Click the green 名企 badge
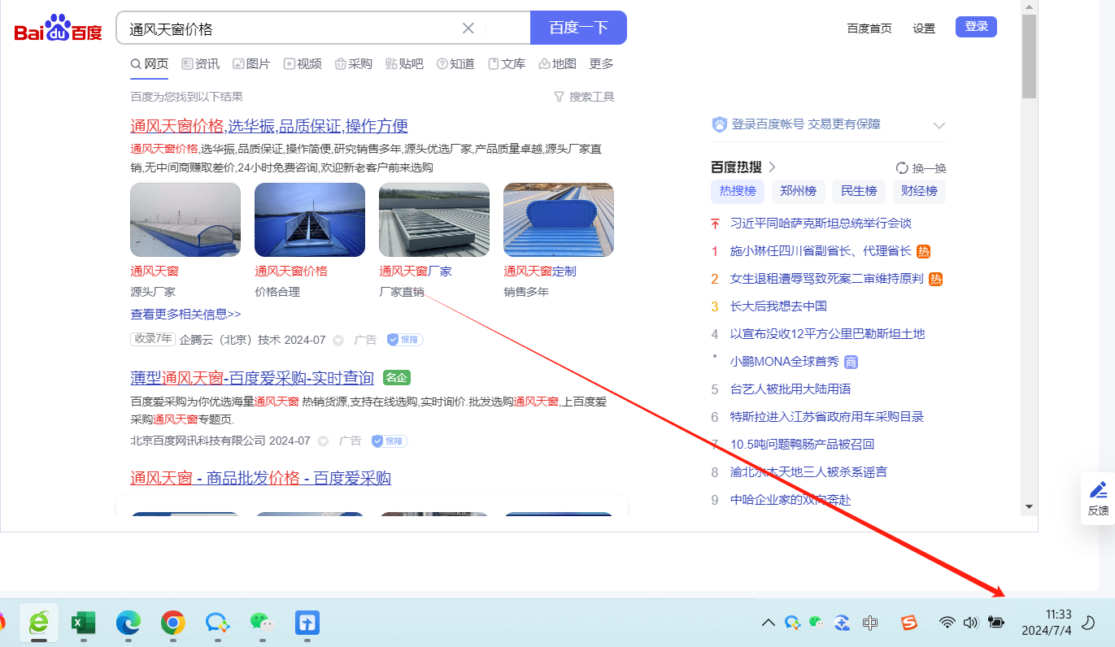This screenshot has width=1115, height=647. coord(397,378)
